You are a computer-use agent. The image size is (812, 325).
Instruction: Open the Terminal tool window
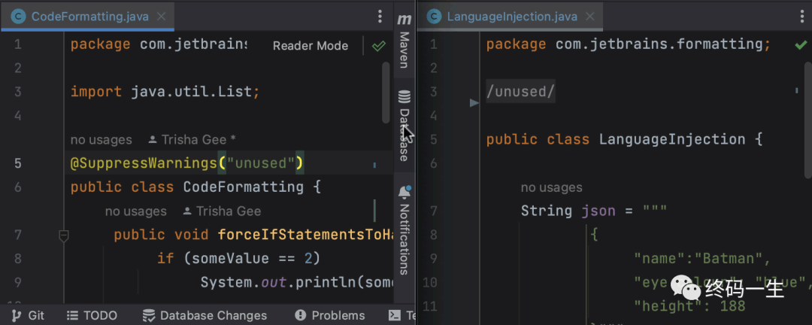(402, 315)
